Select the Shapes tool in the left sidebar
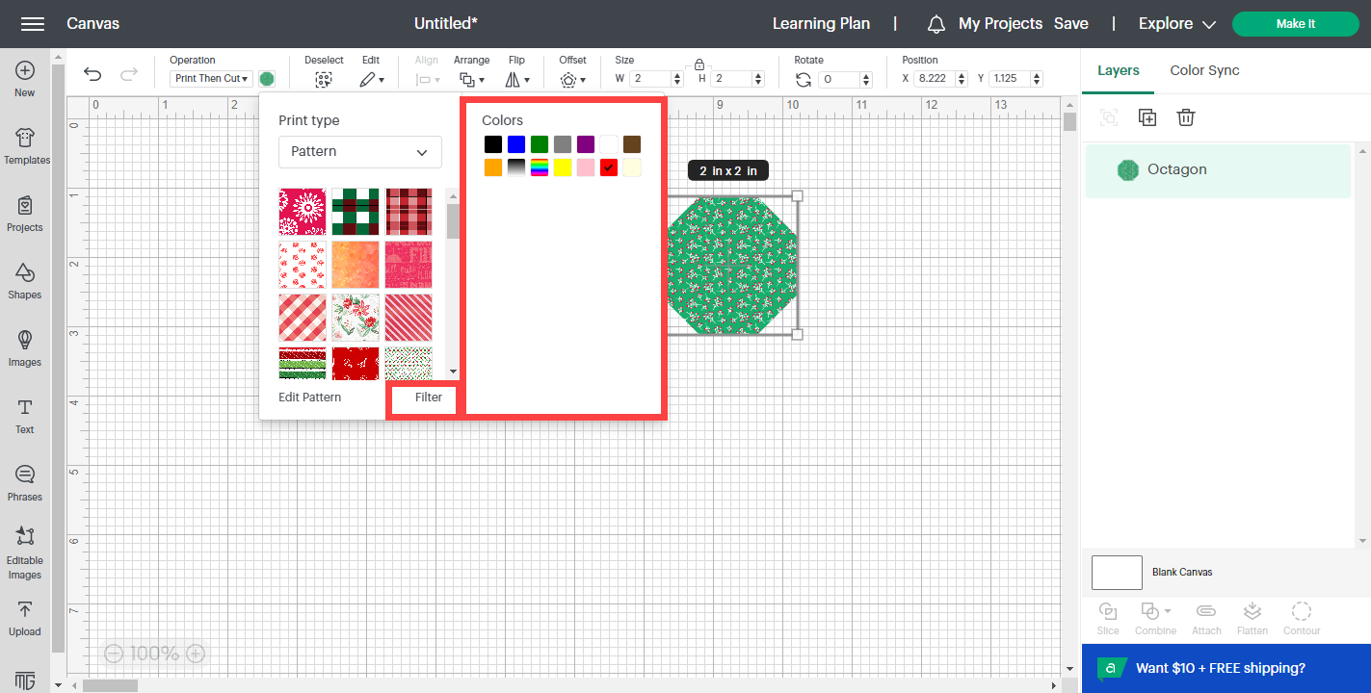Viewport: 1371px width, 693px height. click(24, 282)
